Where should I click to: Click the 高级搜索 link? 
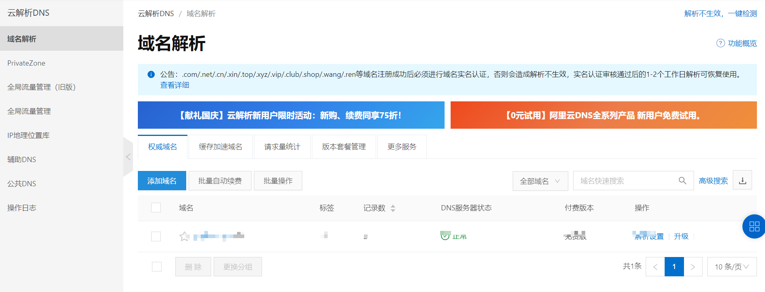(x=713, y=181)
